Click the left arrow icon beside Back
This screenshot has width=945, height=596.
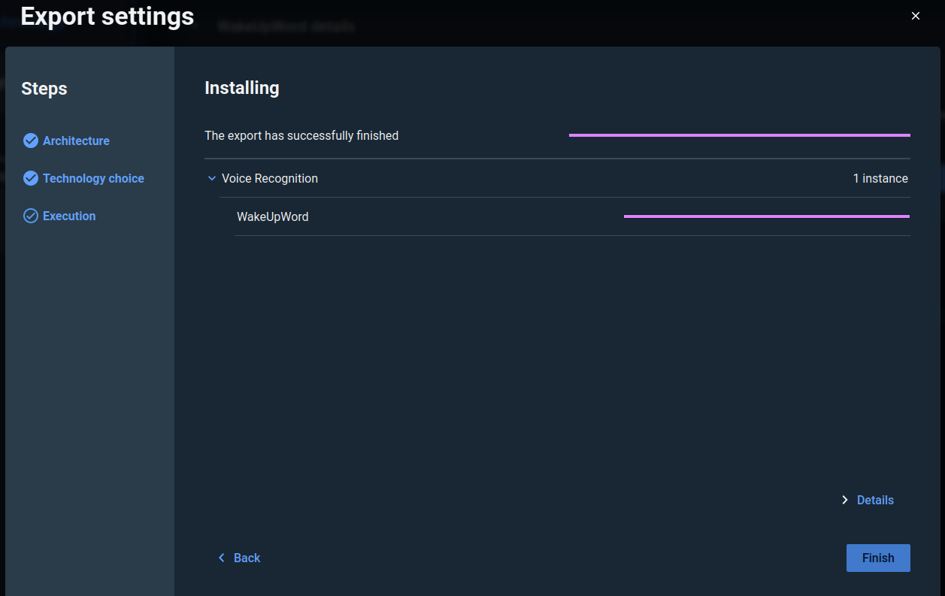(x=221, y=558)
